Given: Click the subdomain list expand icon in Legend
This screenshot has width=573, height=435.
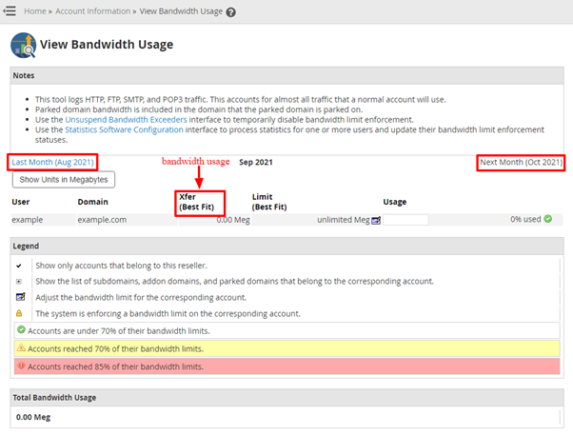Looking at the screenshot, I should pos(20,281).
